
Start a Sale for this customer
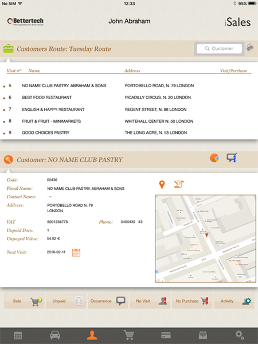pyautogui.click(x=24, y=301)
